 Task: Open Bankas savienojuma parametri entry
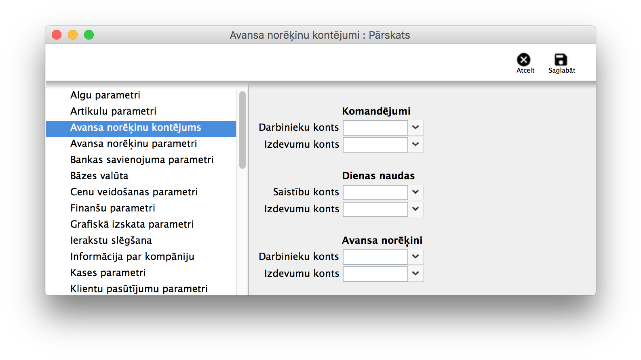click(141, 160)
